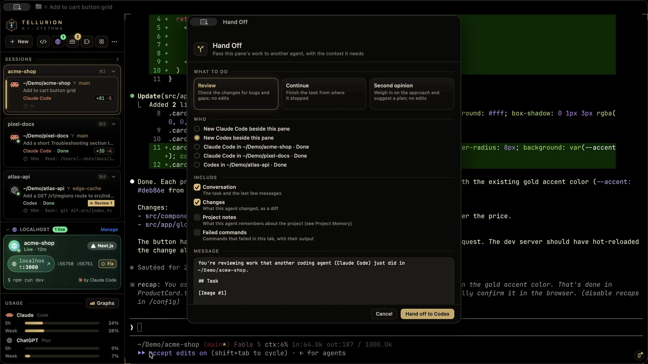Click into the Message text box
This screenshot has width=648, height=364.
coord(324,281)
